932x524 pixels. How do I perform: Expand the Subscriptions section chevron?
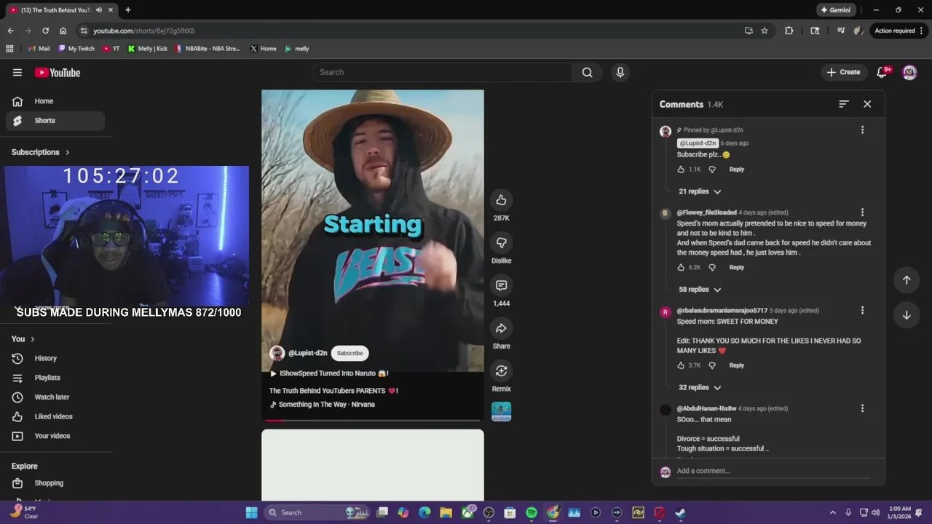pos(68,152)
